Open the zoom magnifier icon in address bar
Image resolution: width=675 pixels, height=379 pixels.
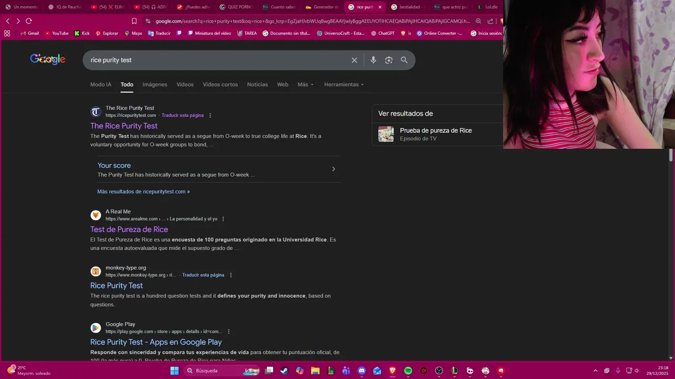tap(478, 21)
